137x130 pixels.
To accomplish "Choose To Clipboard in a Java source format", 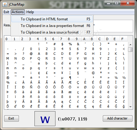I will point(52,32).
